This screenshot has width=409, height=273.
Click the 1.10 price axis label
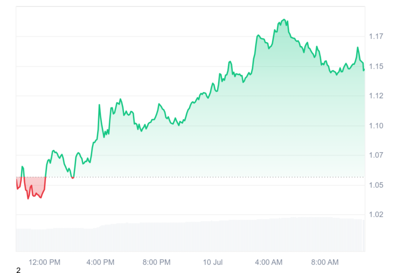click(x=376, y=126)
